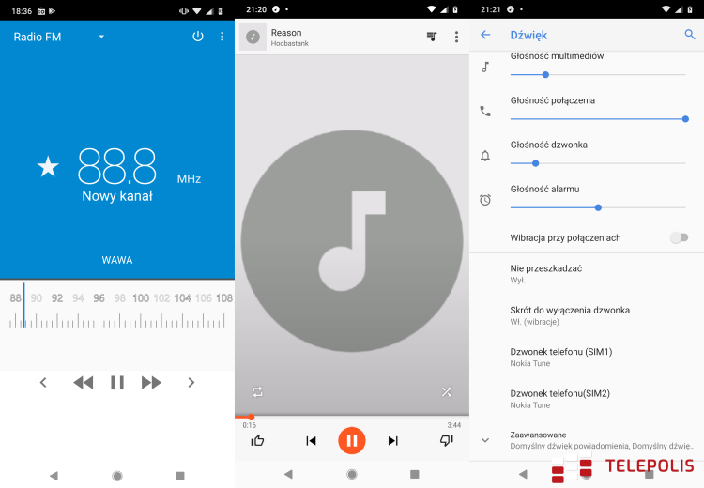This screenshot has width=704, height=488.
Task: Go to previous radio station arrow
Action: click(43, 383)
